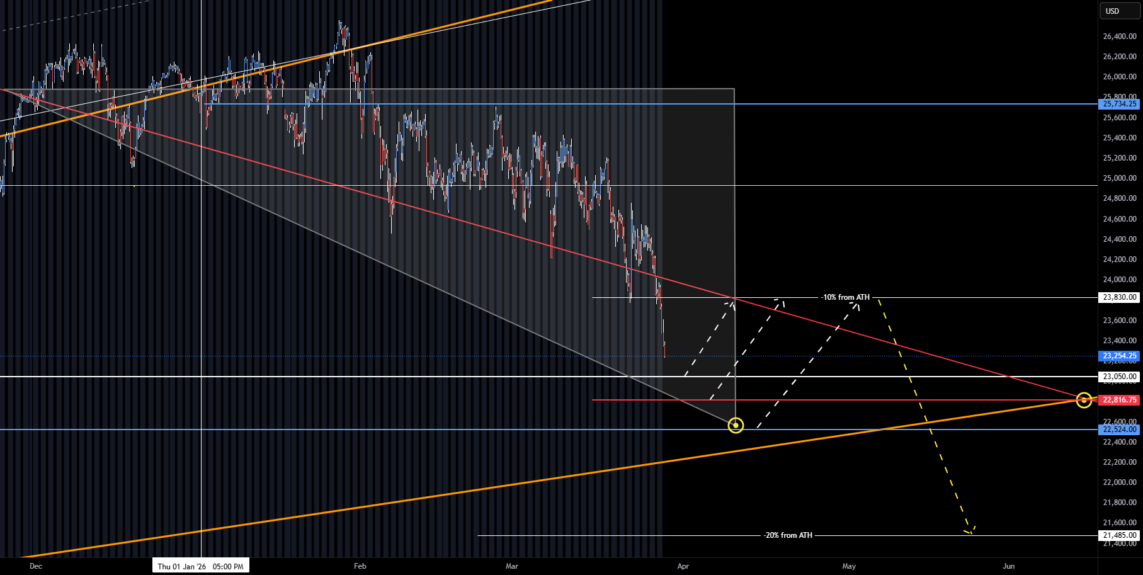This screenshot has width=1143, height=575.
Task: Select the "-20% from ATH" text label
Action: point(788,535)
